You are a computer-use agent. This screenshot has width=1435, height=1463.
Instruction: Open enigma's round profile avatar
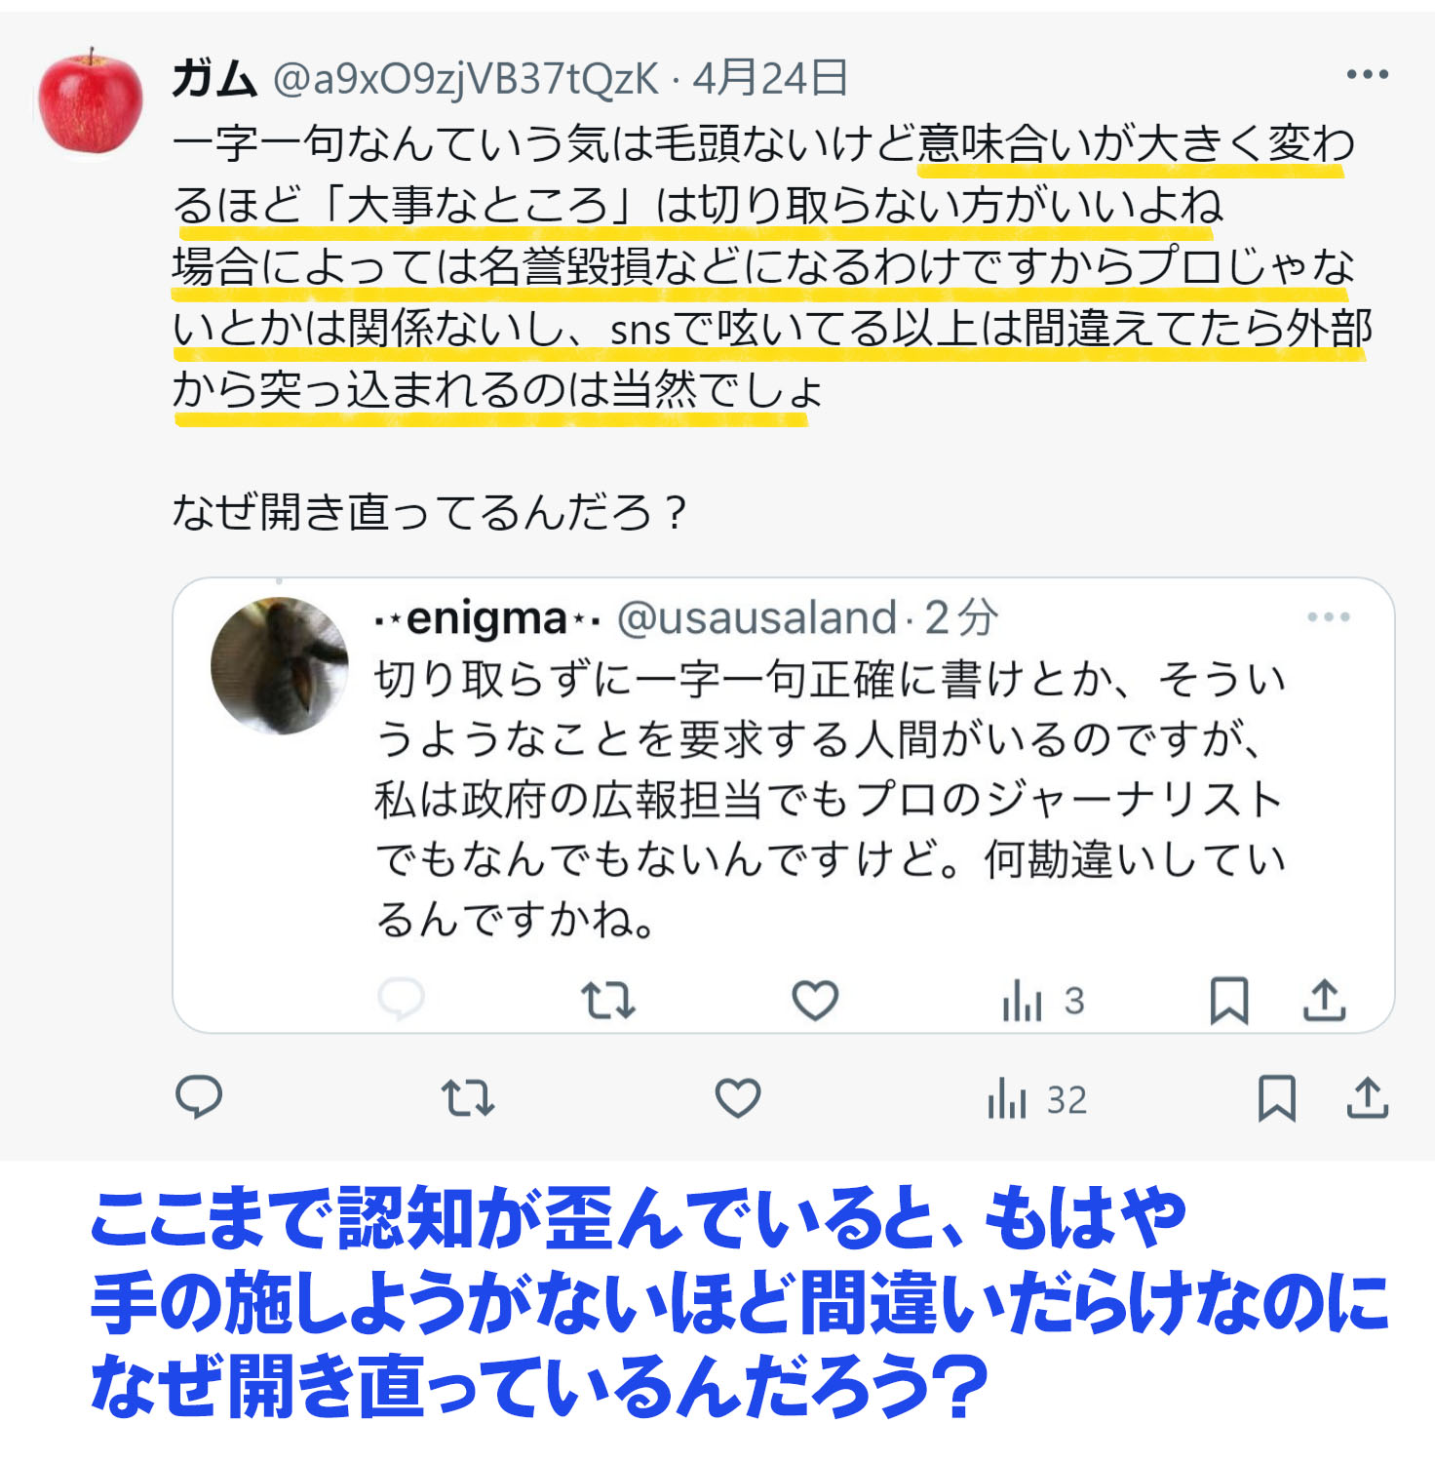tap(279, 665)
